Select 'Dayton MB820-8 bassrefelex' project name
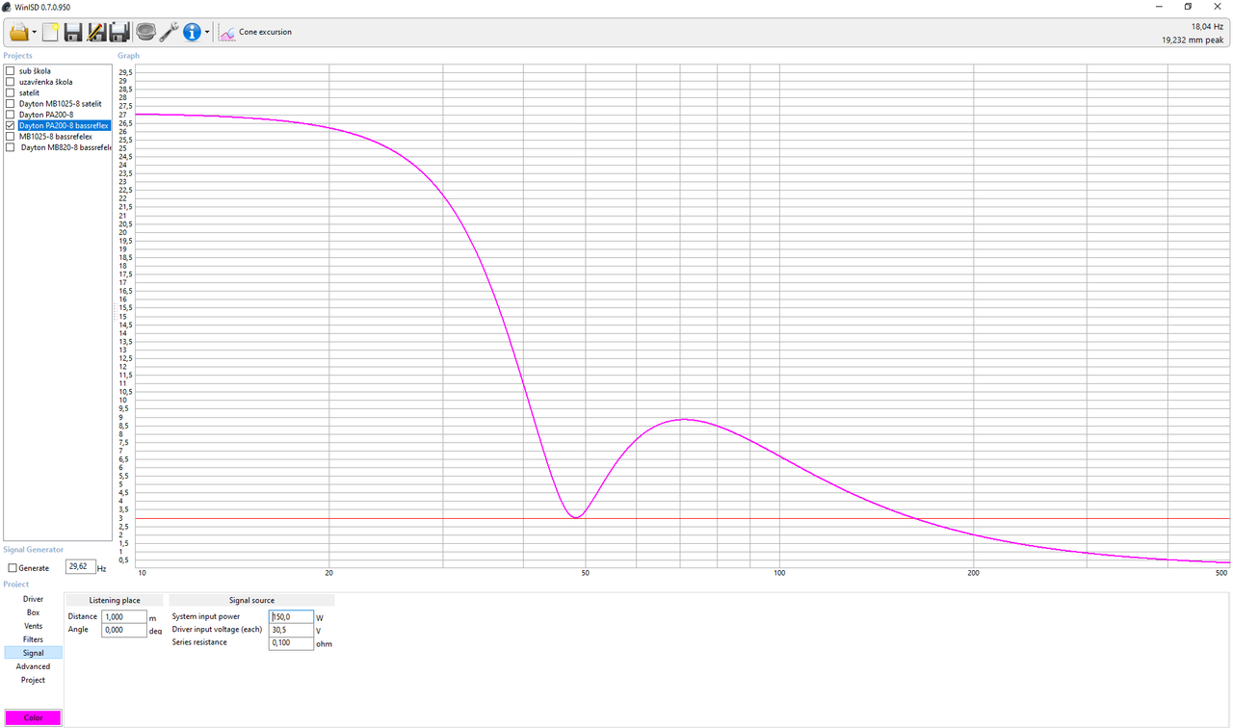The width and height of the screenshot is (1233, 728). click(66, 147)
